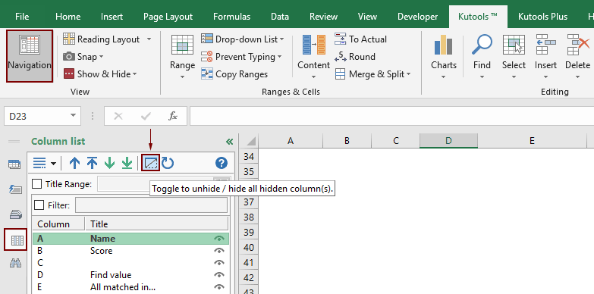Switch to the Developer tab
594x294 pixels.
pos(417,17)
